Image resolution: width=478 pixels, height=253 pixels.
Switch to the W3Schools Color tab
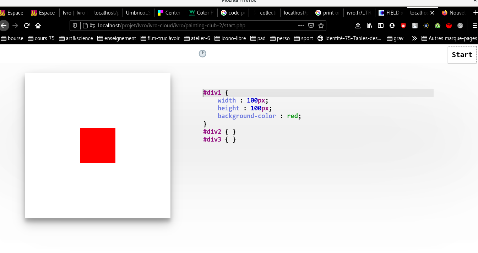point(201,13)
